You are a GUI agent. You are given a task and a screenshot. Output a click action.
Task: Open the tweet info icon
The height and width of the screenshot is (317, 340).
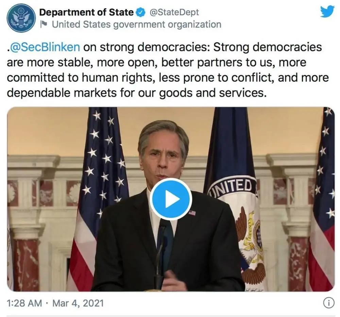point(328,303)
